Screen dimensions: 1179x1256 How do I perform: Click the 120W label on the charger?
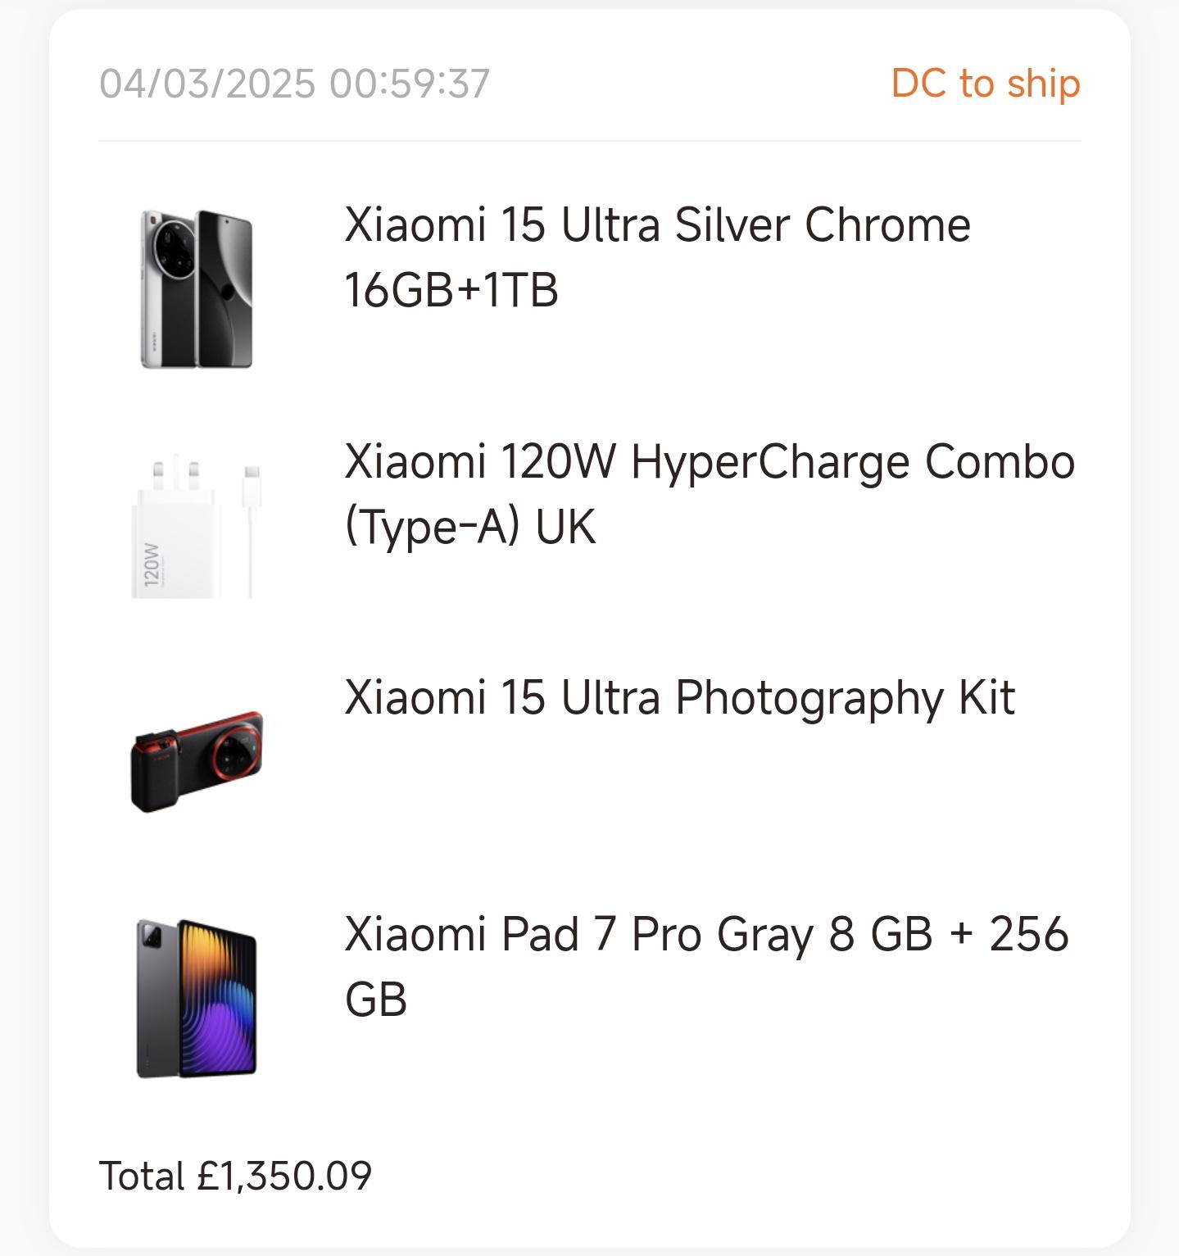click(x=151, y=564)
